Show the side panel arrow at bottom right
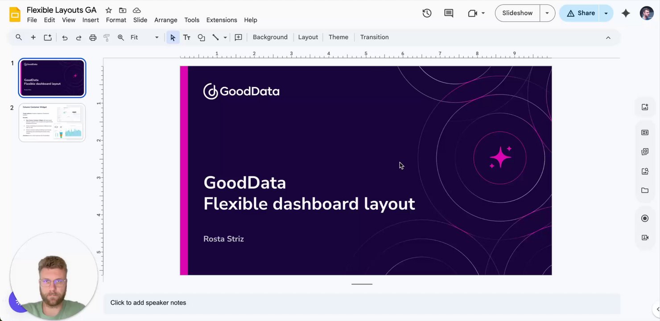 [657, 309]
